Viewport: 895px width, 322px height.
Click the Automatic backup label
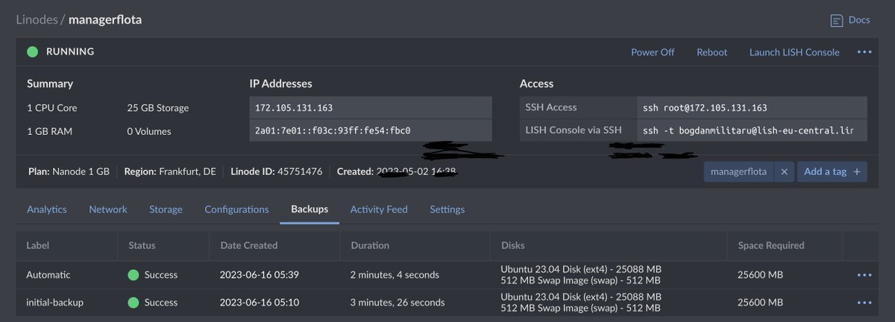(x=48, y=275)
